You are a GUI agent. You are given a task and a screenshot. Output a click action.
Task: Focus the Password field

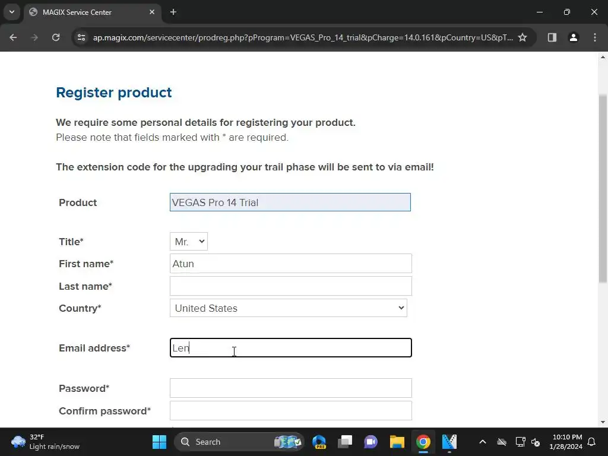(291, 388)
